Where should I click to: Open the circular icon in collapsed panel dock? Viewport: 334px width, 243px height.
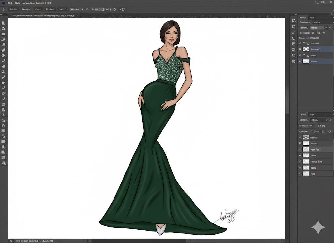293,56
